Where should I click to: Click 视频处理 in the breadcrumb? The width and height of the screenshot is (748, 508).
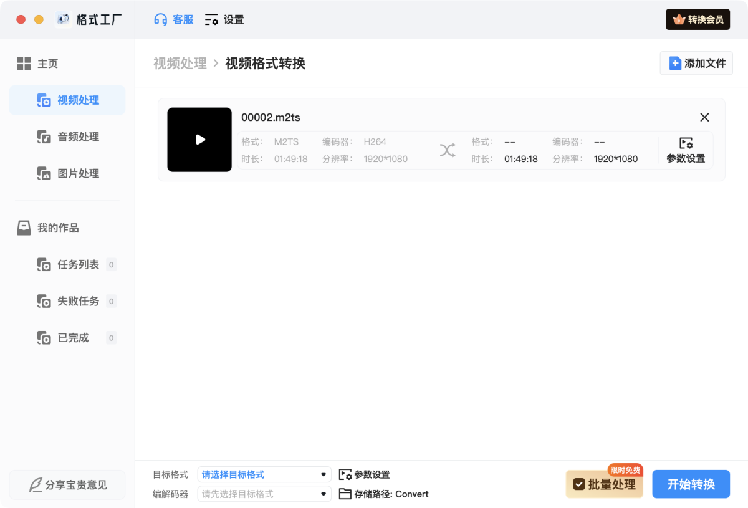(180, 64)
